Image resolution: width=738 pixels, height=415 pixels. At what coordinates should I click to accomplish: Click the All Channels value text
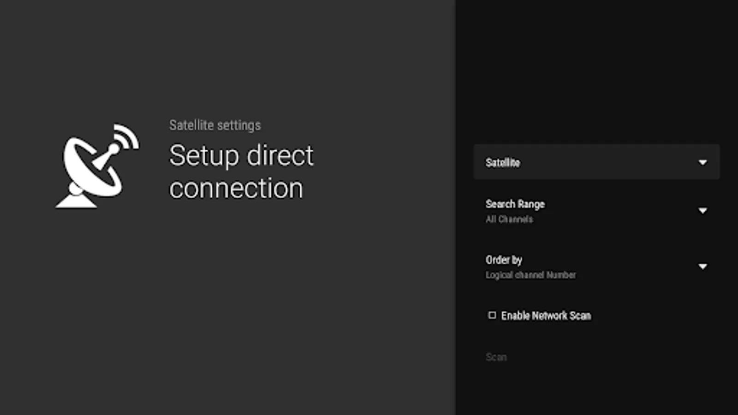point(509,219)
